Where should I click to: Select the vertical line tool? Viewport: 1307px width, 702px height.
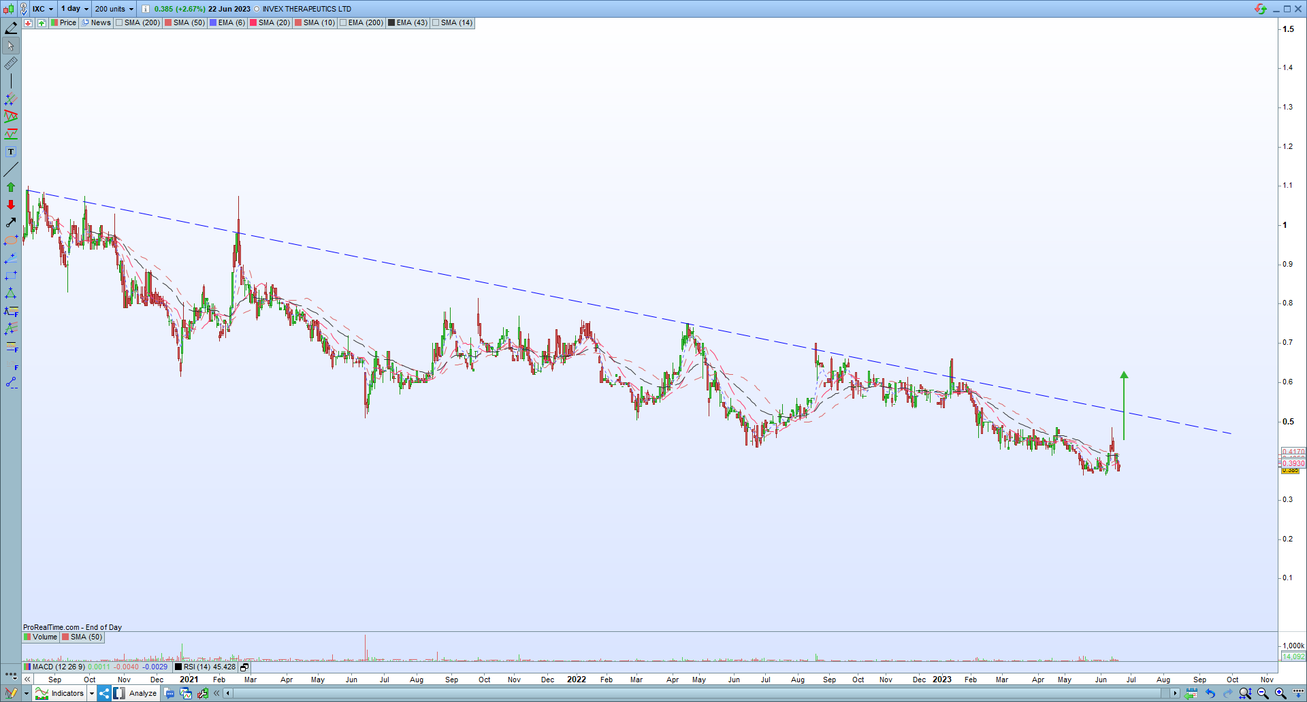click(x=11, y=81)
